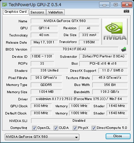Switch to the Sensors tab
Screen dimensions: 134x143
[x=37, y=12]
